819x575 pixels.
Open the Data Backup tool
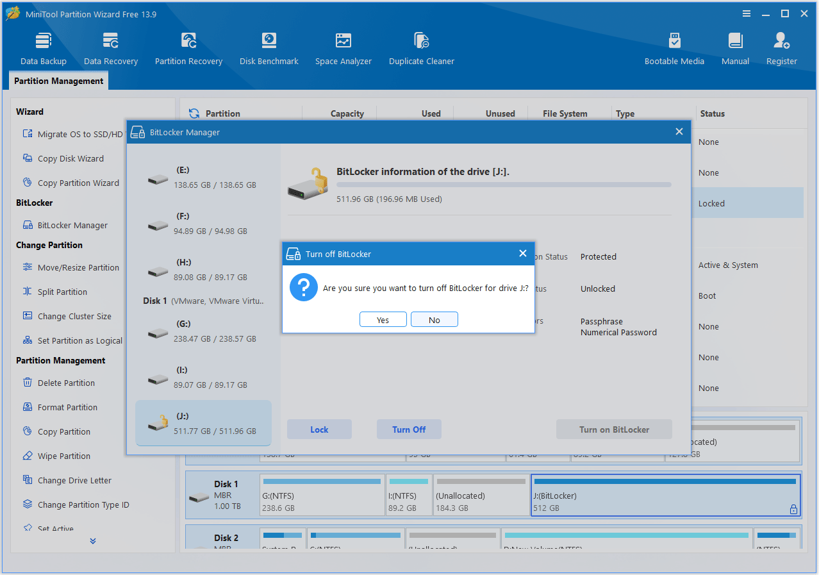coord(44,49)
